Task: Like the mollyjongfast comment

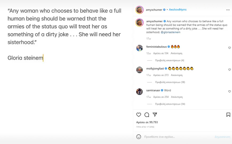Action: tap(229, 70)
